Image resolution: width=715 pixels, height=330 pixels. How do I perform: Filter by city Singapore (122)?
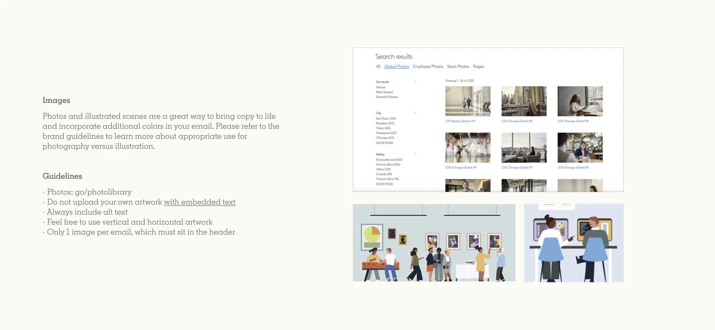[386, 133]
